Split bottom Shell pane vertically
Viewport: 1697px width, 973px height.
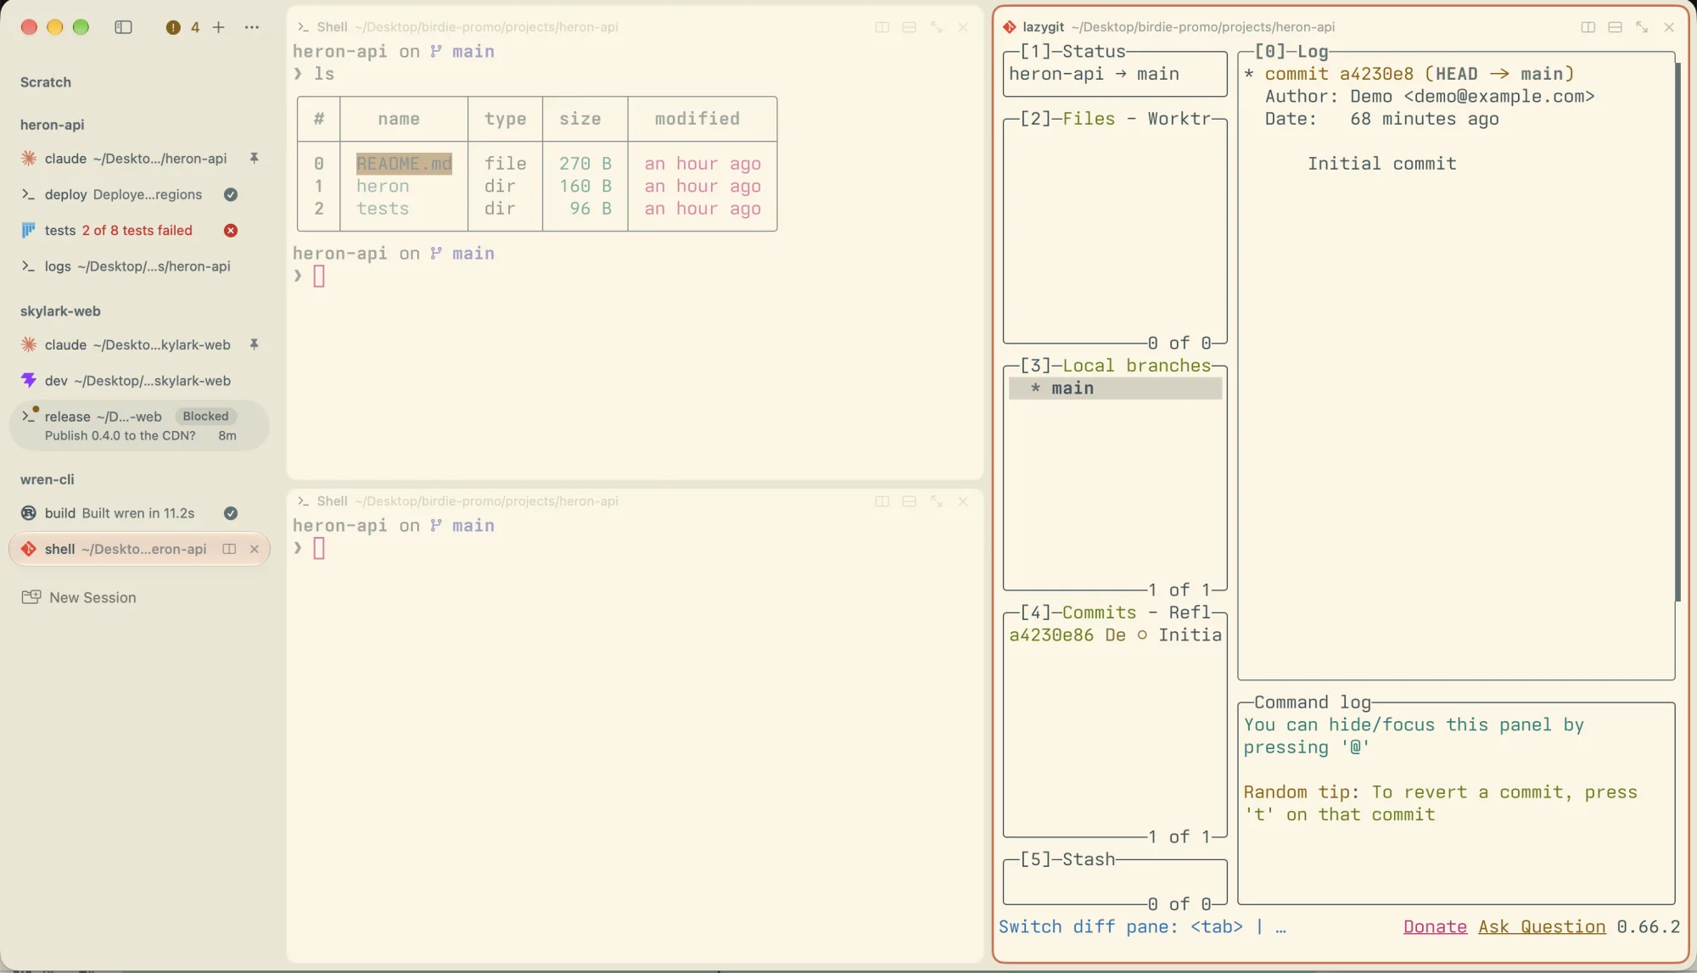coord(882,501)
